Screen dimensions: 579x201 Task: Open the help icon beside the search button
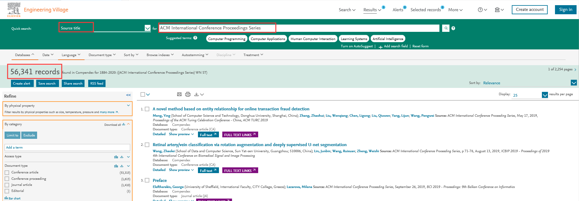pos(453,28)
